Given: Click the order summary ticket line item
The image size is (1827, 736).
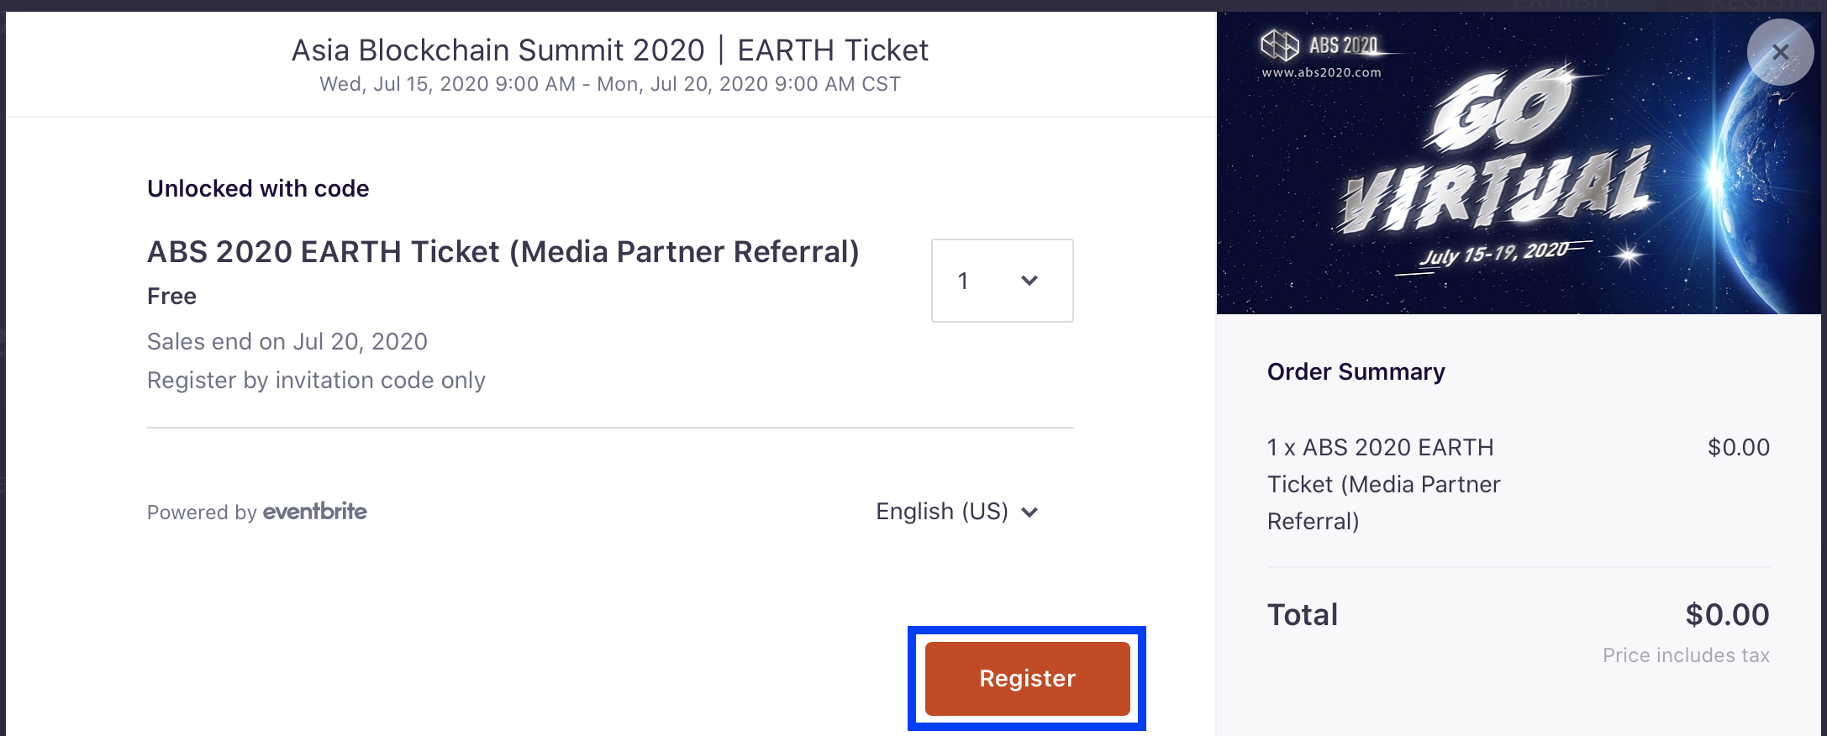Looking at the screenshot, I should (1383, 484).
